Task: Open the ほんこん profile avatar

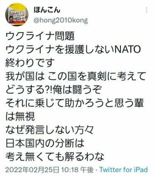Action: (17, 15)
